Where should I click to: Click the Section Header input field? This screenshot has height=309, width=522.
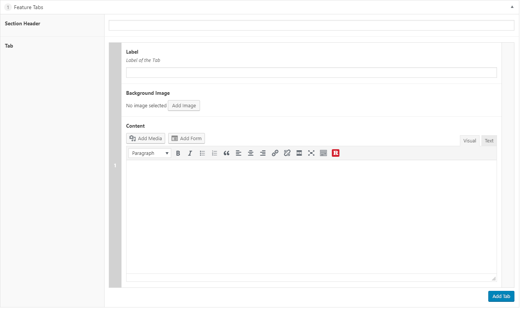click(x=311, y=25)
